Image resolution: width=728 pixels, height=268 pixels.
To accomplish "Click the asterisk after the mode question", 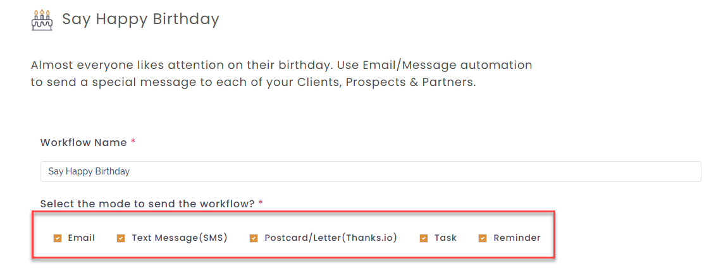I will point(261,203).
